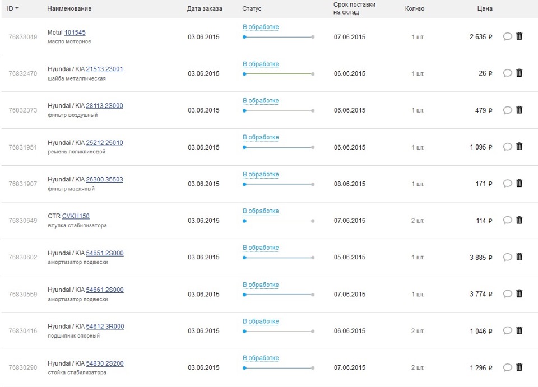Click 'Дата заказа' column header
Image resolution: width=538 pixels, height=387 pixels.
coord(205,8)
